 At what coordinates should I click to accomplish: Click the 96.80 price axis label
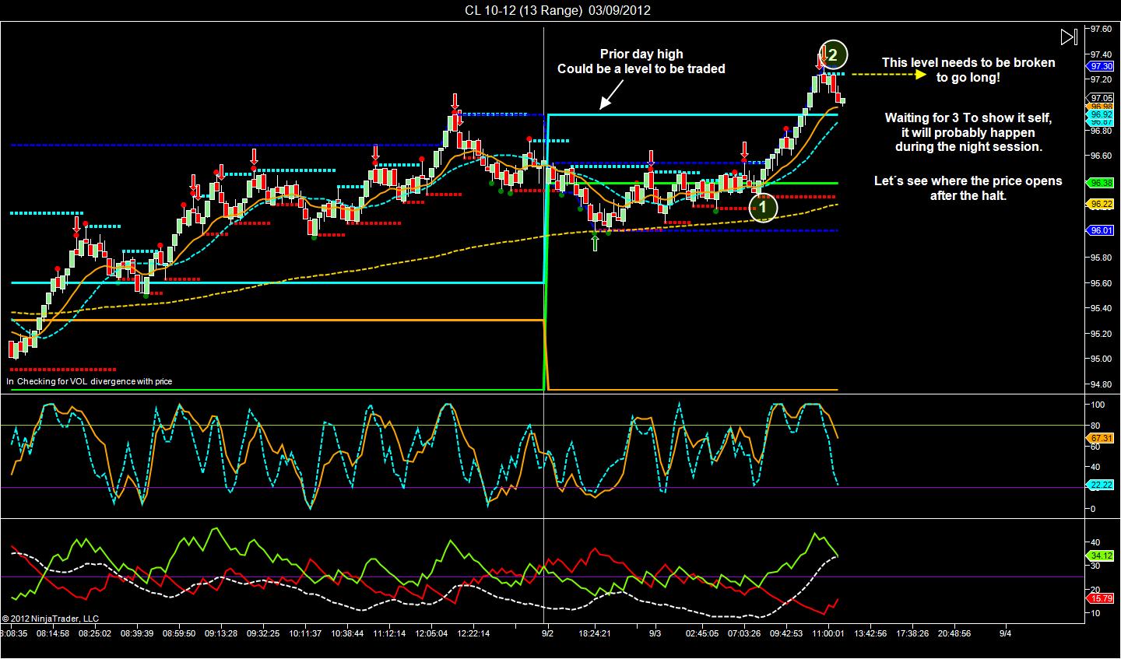click(1102, 131)
